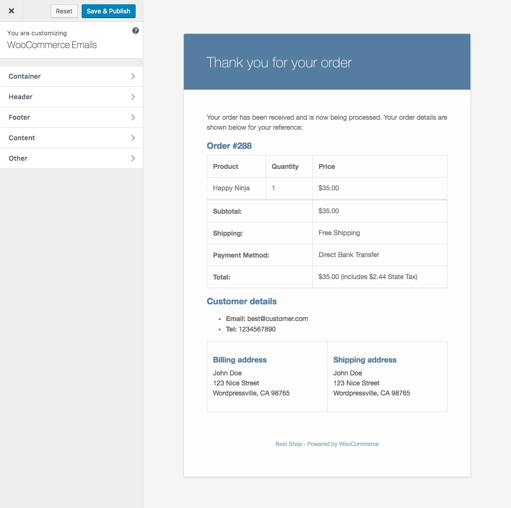The image size is (511, 508).
Task: Click the WooCommerce Emails title
Action: tap(52, 45)
